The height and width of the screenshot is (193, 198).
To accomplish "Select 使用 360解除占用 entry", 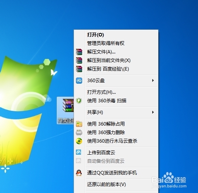I will pyautogui.click(x=116, y=124).
